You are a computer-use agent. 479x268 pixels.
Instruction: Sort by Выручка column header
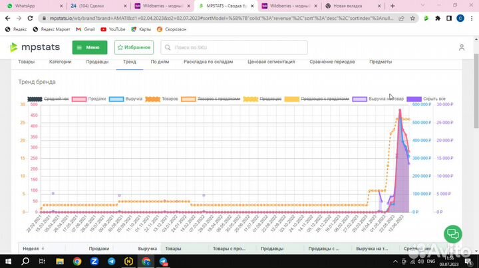click(x=147, y=249)
